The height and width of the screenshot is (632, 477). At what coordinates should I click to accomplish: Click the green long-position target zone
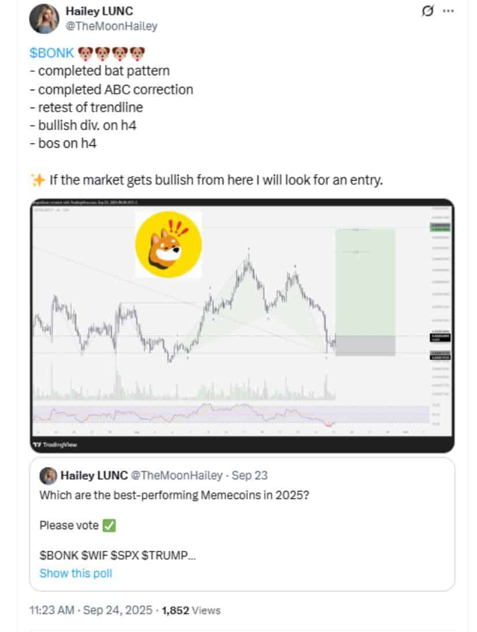(x=365, y=281)
